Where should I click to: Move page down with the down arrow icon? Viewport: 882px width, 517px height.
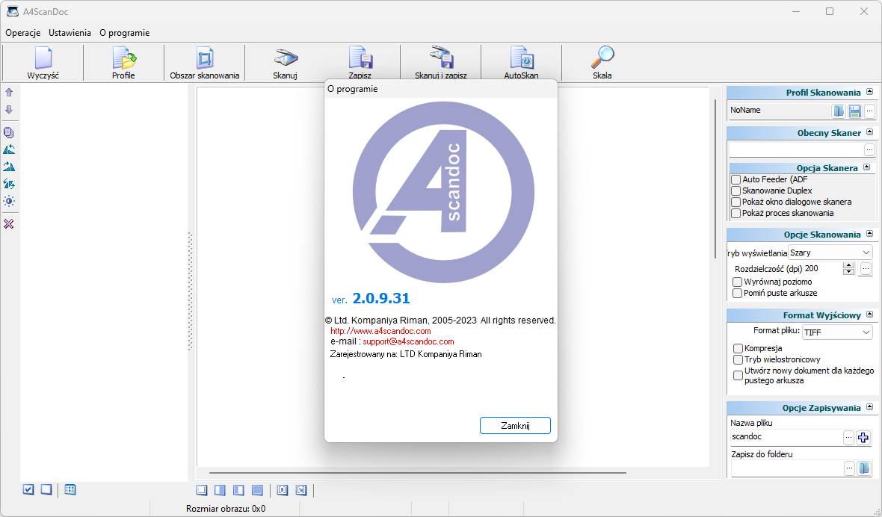click(9, 110)
